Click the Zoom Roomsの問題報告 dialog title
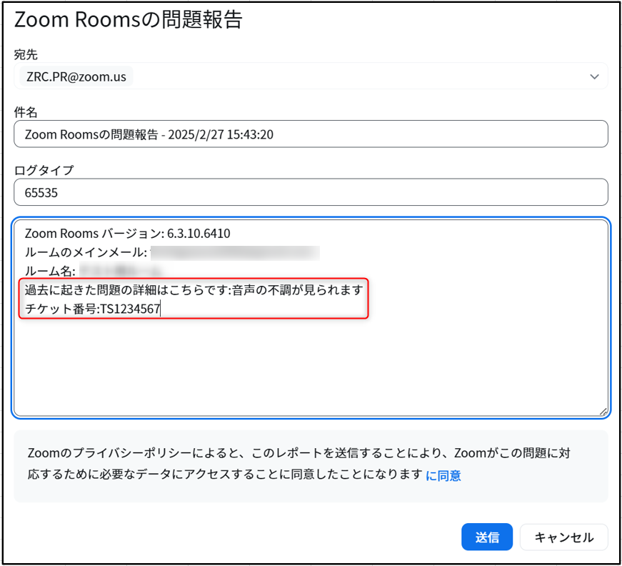 click(128, 19)
